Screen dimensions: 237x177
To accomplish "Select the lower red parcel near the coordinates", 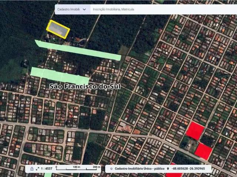I will click(x=203, y=151).
